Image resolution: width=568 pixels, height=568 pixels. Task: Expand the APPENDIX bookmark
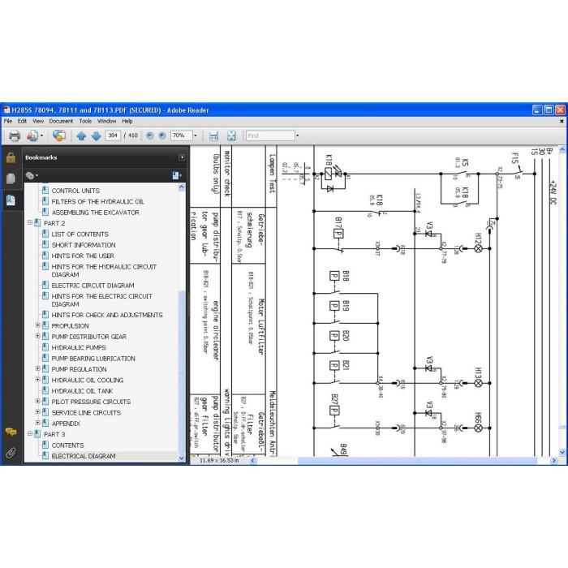37,423
